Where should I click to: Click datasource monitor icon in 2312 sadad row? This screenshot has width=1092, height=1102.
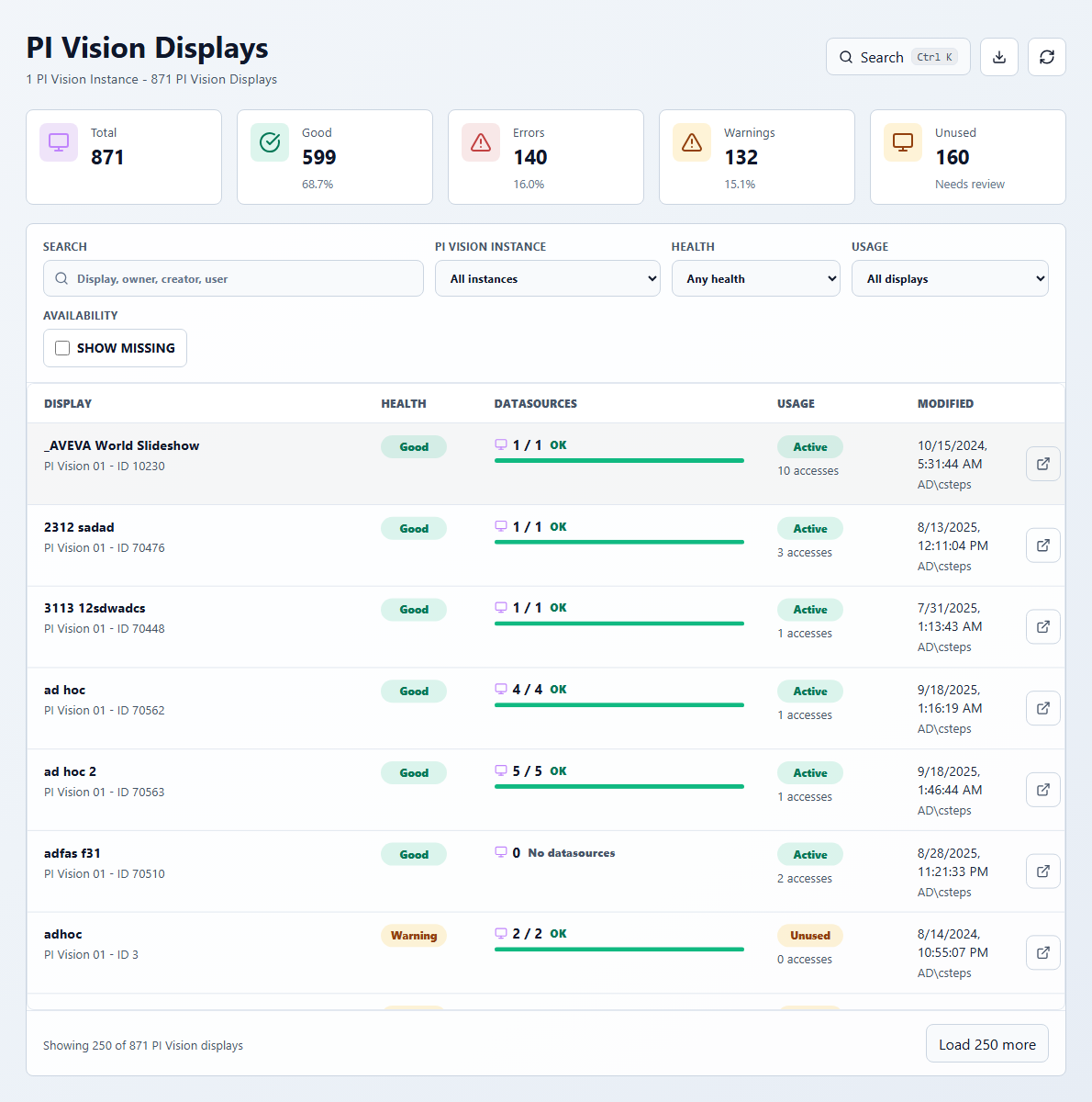[501, 526]
